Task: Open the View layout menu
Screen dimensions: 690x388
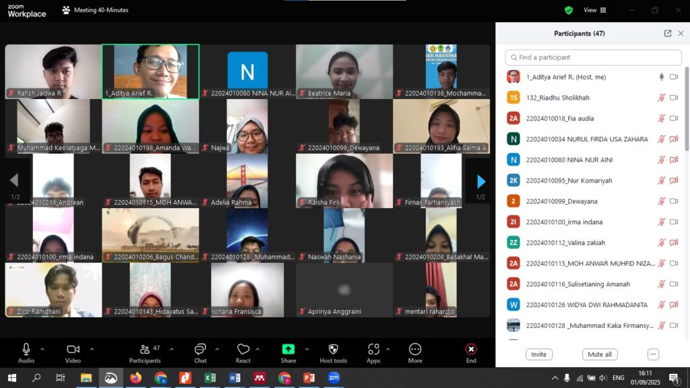Action: click(594, 10)
